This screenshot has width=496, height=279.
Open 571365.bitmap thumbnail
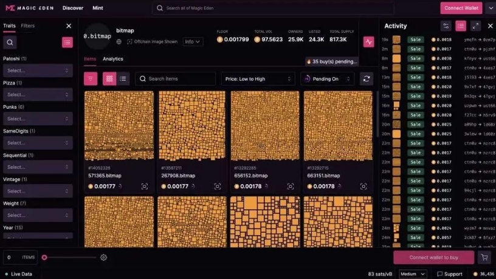(119, 126)
